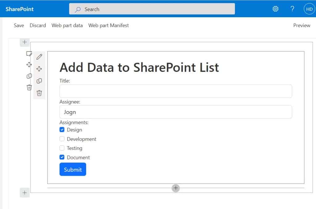Add a new section above the web part
The height and width of the screenshot is (209, 316).
click(25, 42)
